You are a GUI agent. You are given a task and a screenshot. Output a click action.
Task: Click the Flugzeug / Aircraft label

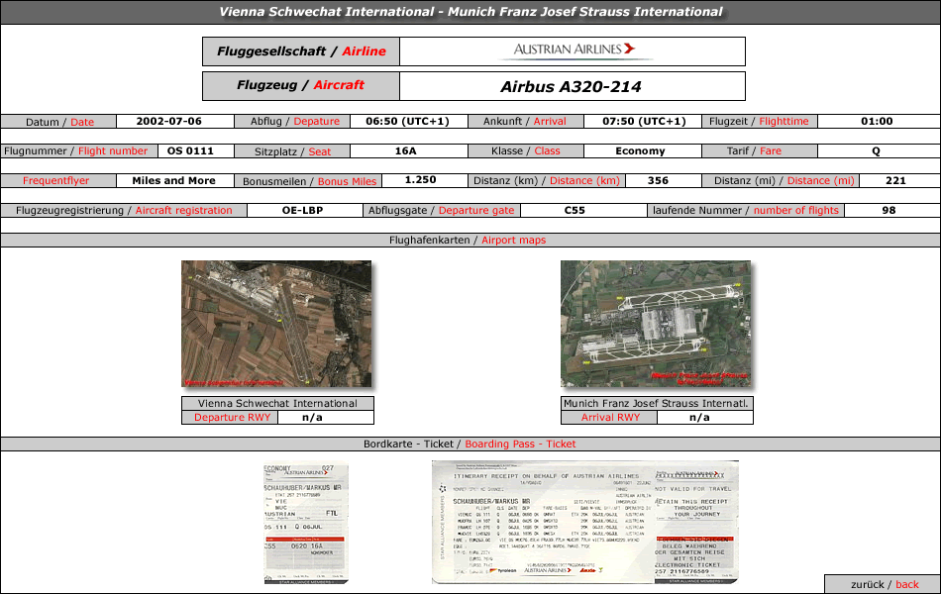click(x=301, y=86)
